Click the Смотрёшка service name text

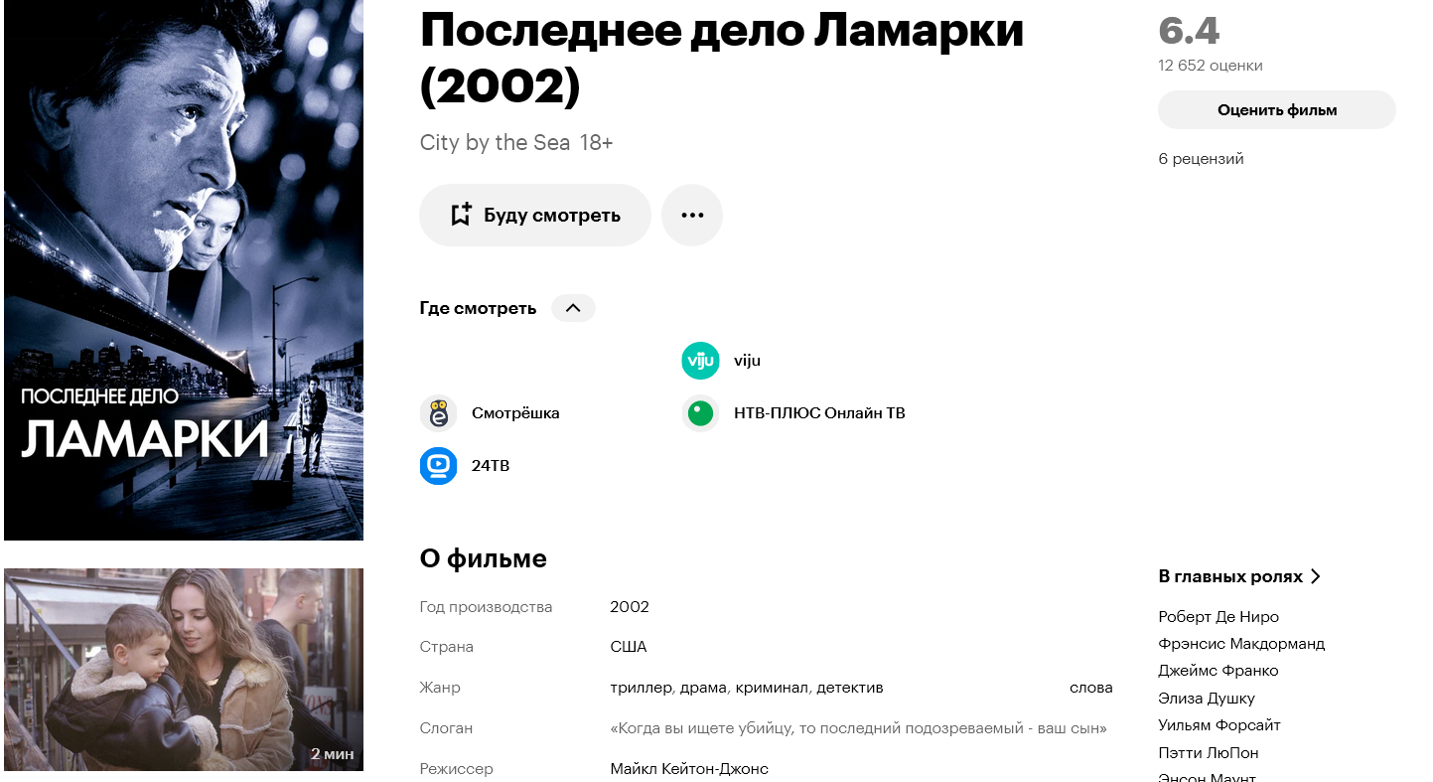515,413
